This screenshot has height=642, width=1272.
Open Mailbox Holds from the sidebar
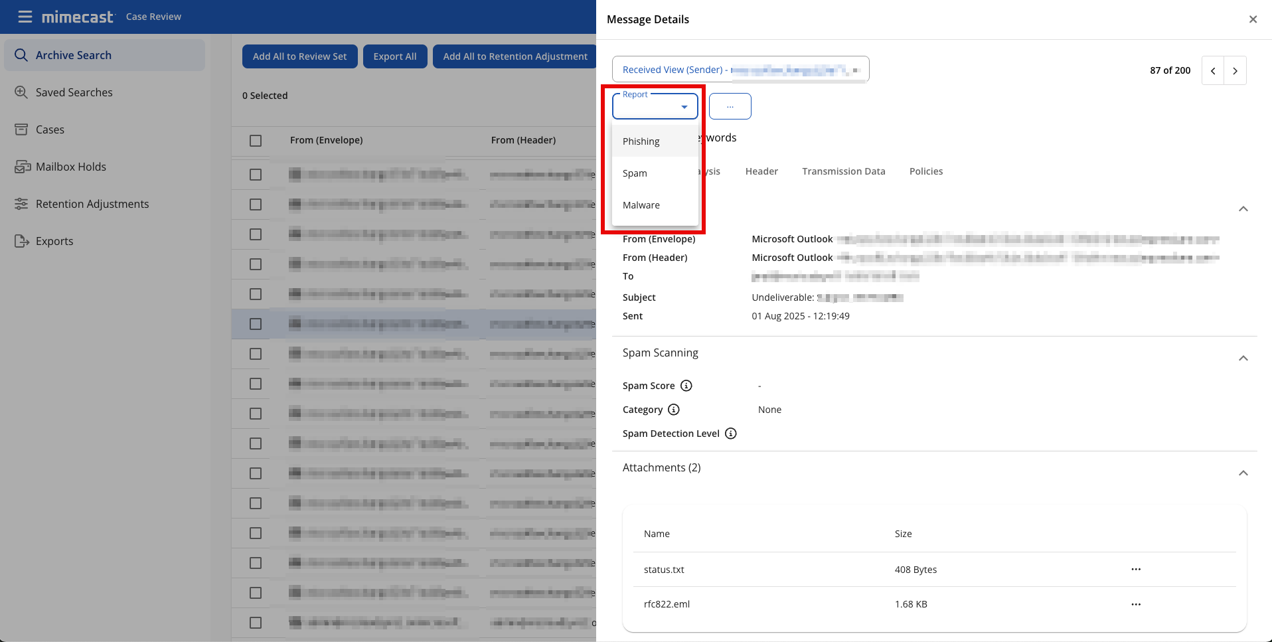(x=70, y=167)
